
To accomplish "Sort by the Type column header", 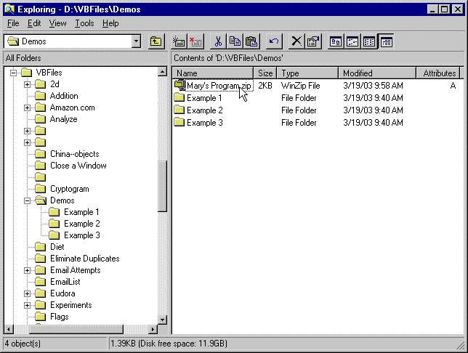I will pos(307,73).
